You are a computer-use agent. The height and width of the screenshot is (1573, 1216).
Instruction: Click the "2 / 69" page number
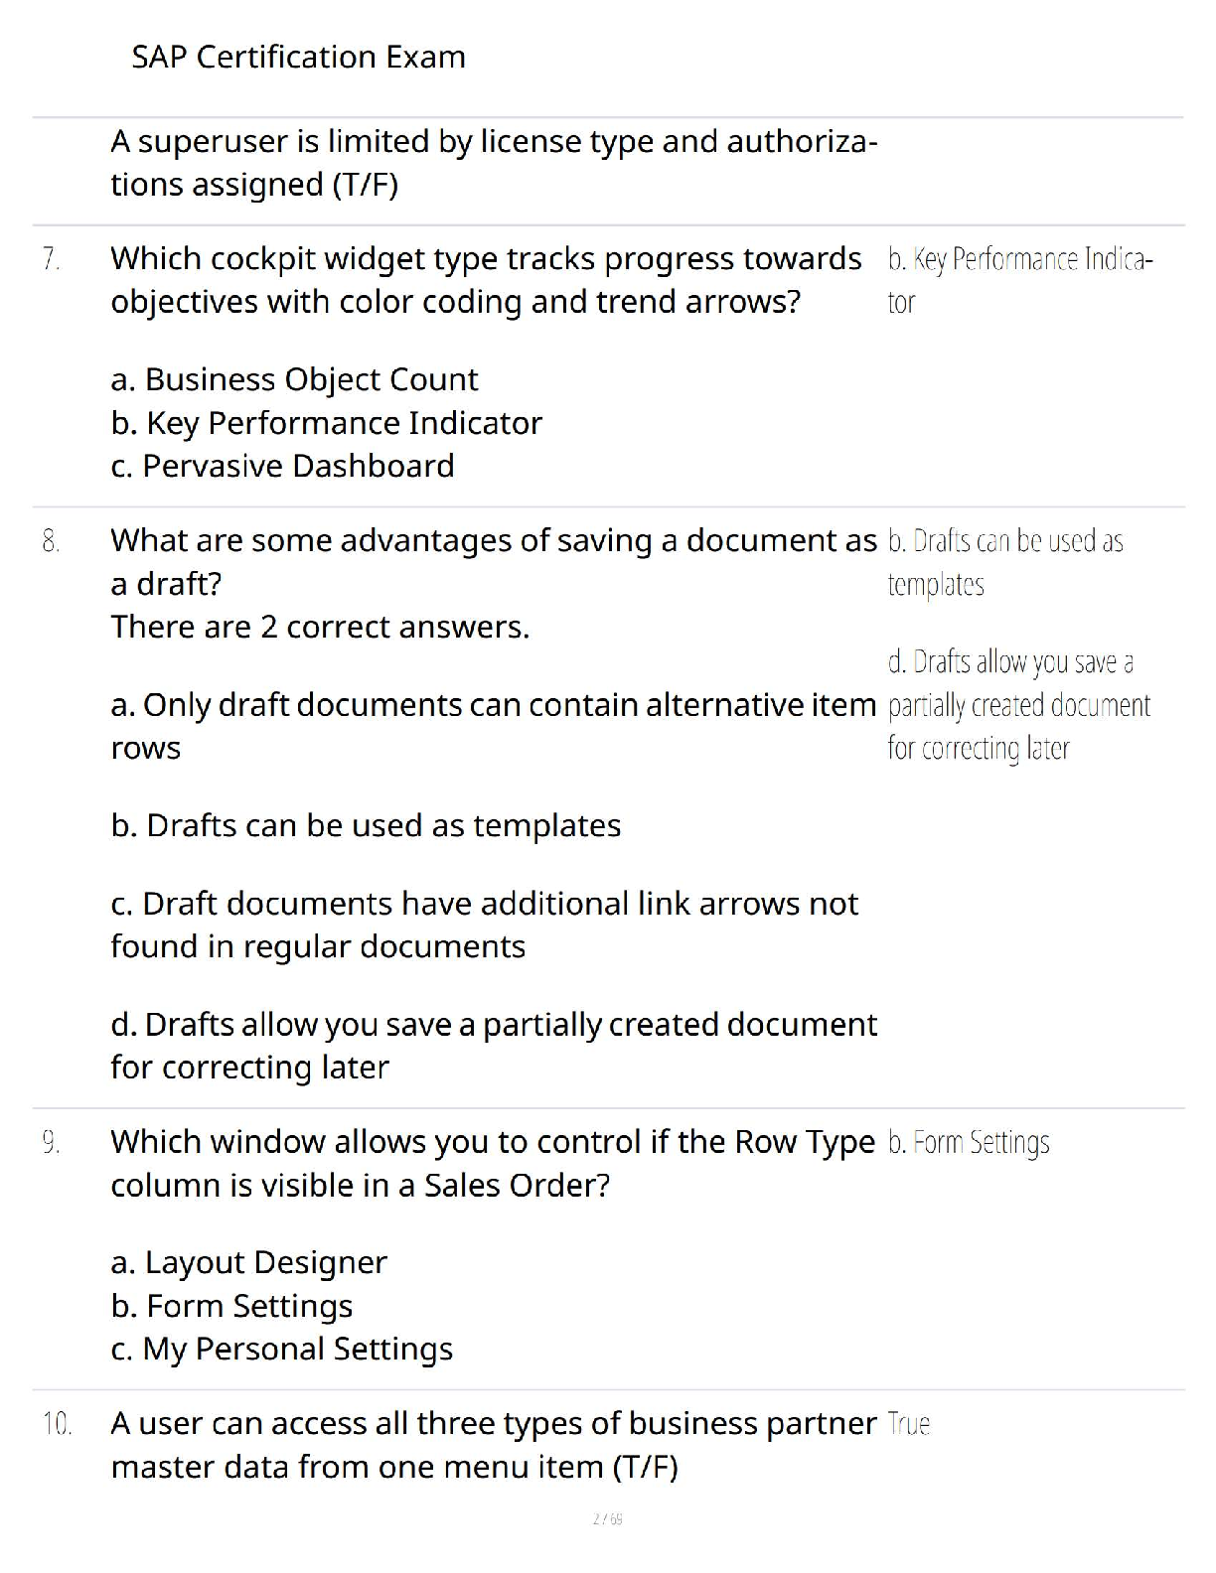[607, 1518]
